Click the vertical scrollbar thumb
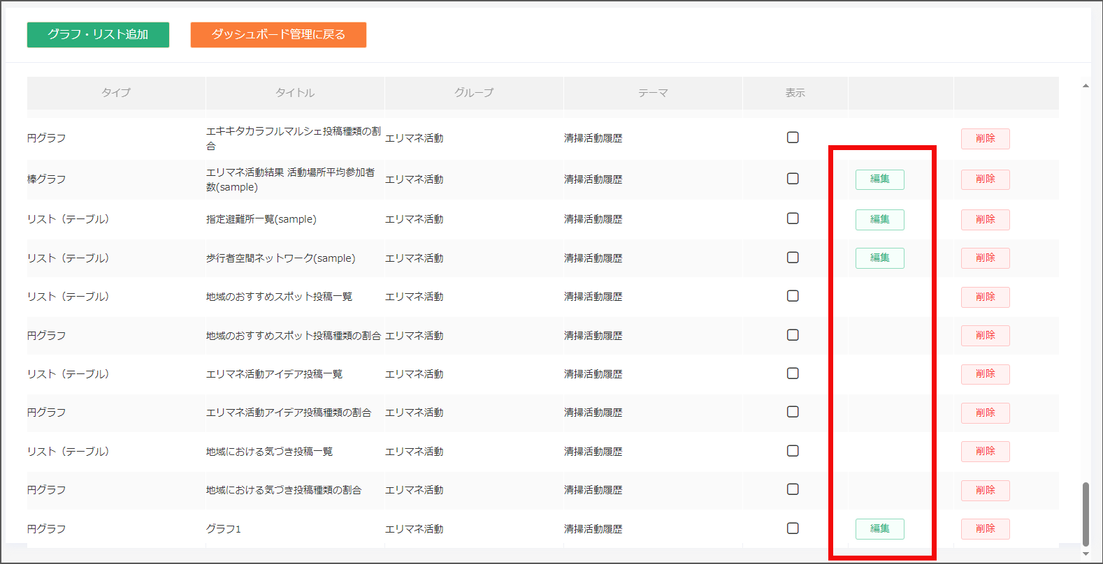 coord(1086,514)
